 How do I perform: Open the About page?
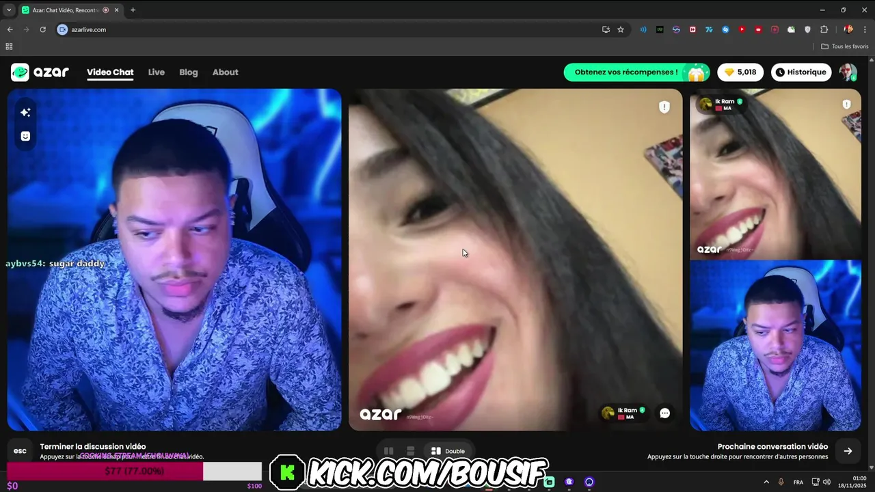(x=226, y=72)
